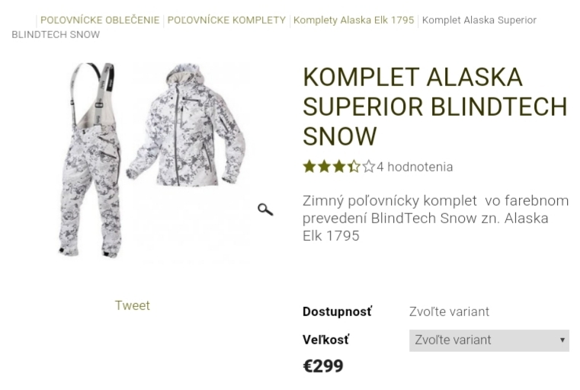Click the product description paragraph
Image resolution: width=580 pixels, height=390 pixels.
[x=435, y=218]
